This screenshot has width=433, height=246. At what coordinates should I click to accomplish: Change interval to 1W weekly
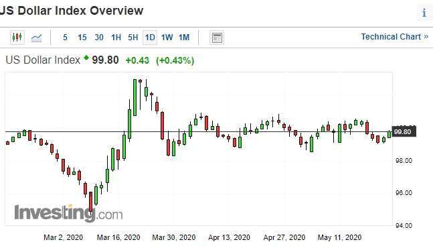click(167, 38)
